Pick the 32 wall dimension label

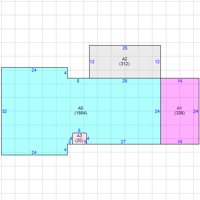[4, 111]
